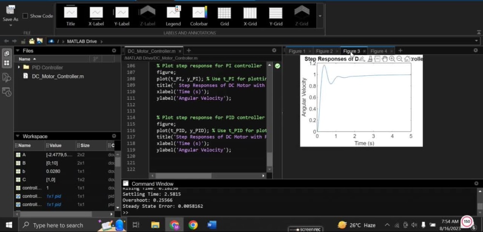Collapse the toolstrip with the corner arrow
The width and height of the screenshot is (483, 232).
(479, 32)
